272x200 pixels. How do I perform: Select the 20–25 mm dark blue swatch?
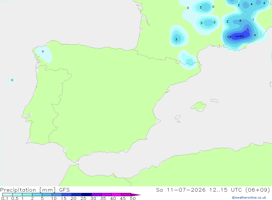[77, 195]
